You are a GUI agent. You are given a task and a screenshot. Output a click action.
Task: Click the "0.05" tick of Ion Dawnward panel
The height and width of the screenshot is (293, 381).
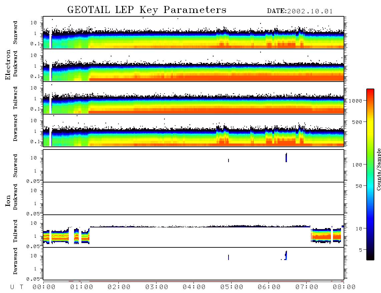(x=33, y=279)
